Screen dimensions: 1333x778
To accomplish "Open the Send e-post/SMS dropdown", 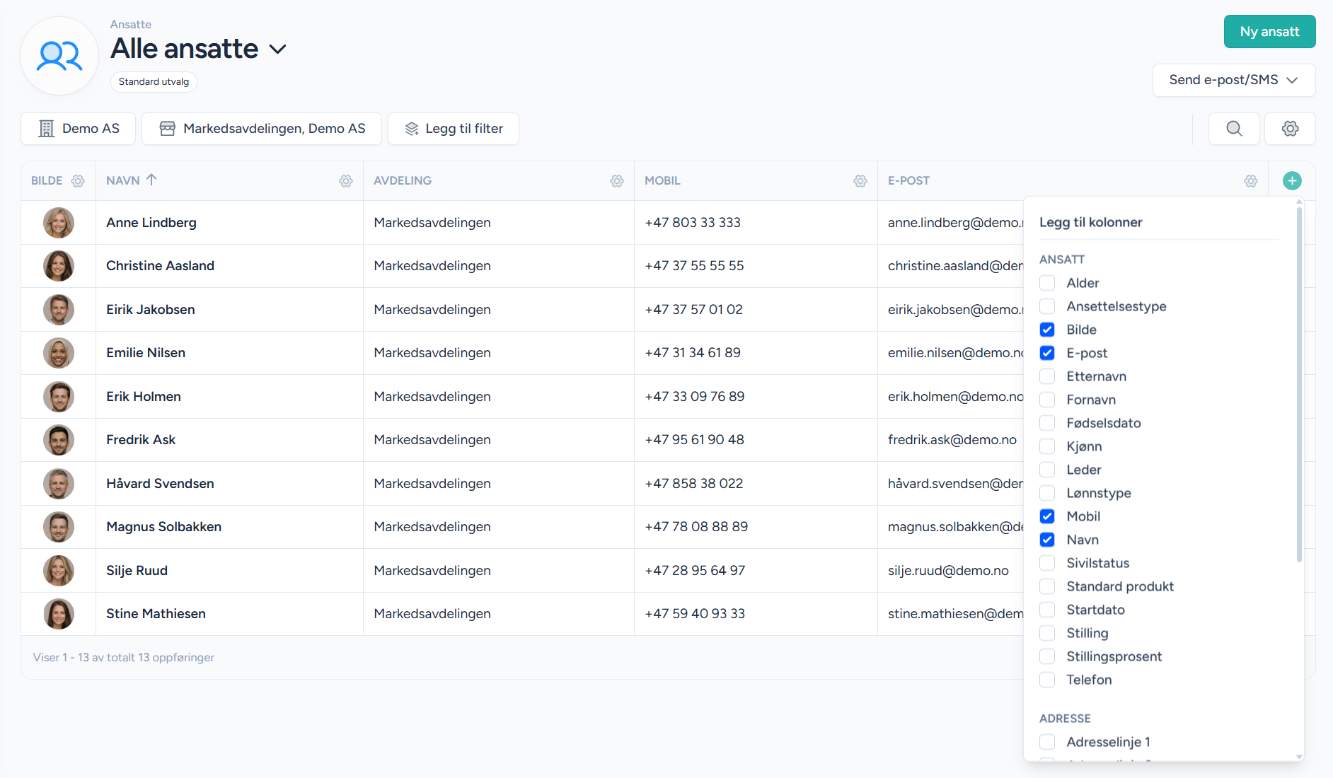I will (1233, 80).
